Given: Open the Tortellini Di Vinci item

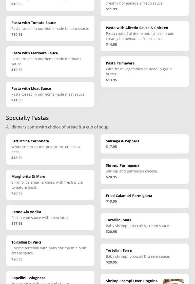Looking at the screenshot, I should tap(50, 250).
